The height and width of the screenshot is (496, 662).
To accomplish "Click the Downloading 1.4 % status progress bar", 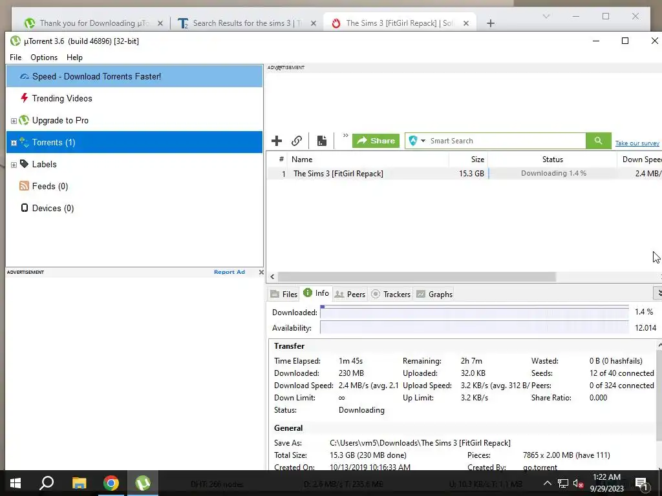I will (553, 173).
